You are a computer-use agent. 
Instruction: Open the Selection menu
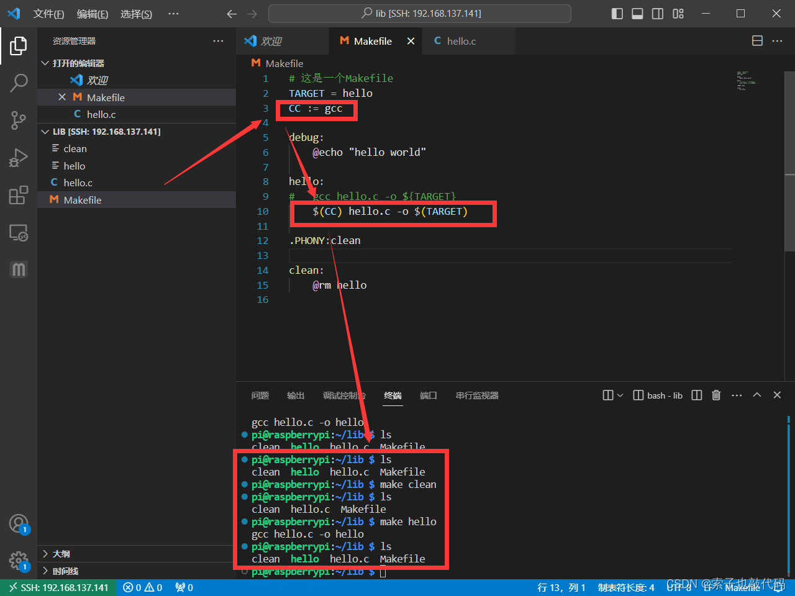coord(136,14)
